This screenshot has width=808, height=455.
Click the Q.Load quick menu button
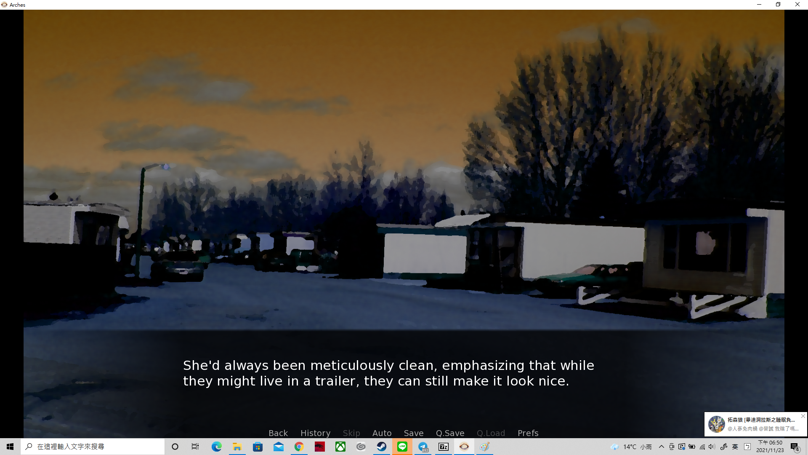[x=491, y=433]
